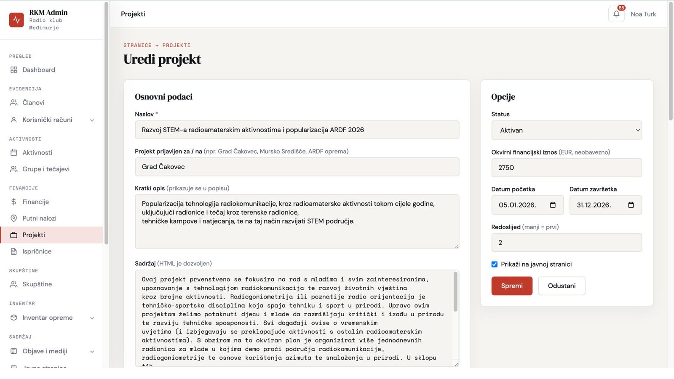Click the Ispričnice document icon
Screen dimensions: 674x379
(14, 251)
